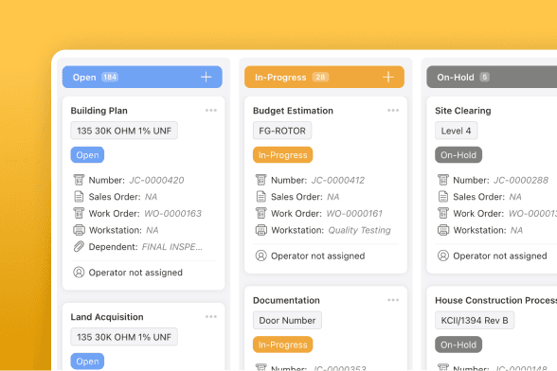Add a card to the In-Progress column
The height and width of the screenshot is (371, 557).
pos(388,77)
